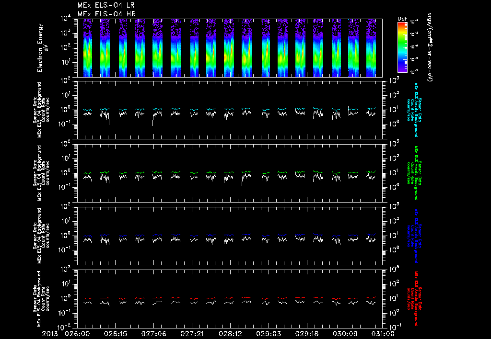491x339 pixels.
Task: Click the '027:21' time axis tick label
Action: (192, 334)
